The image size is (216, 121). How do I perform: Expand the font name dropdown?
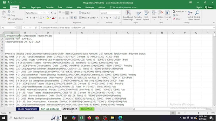point(42,13)
